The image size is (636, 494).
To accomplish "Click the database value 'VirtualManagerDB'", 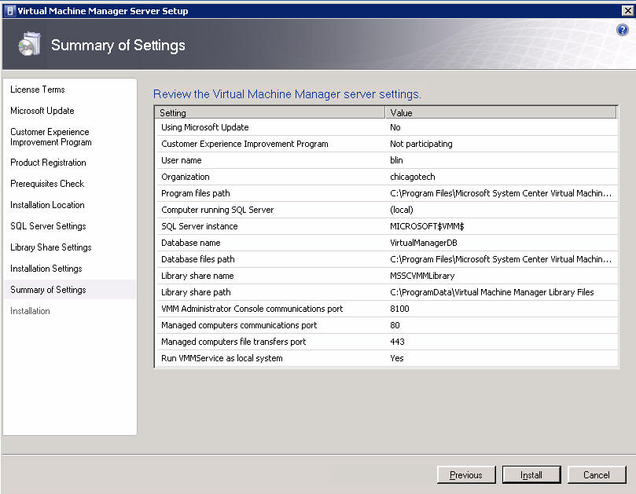I will pos(424,243).
